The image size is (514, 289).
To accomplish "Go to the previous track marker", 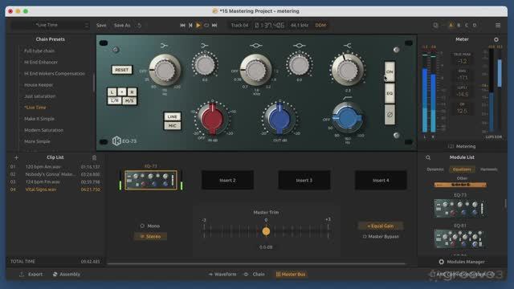I will tap(190, 25).
